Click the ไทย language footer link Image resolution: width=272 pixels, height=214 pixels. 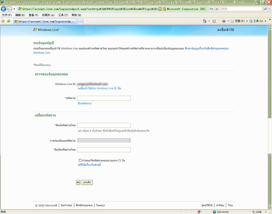pos(231,205)
